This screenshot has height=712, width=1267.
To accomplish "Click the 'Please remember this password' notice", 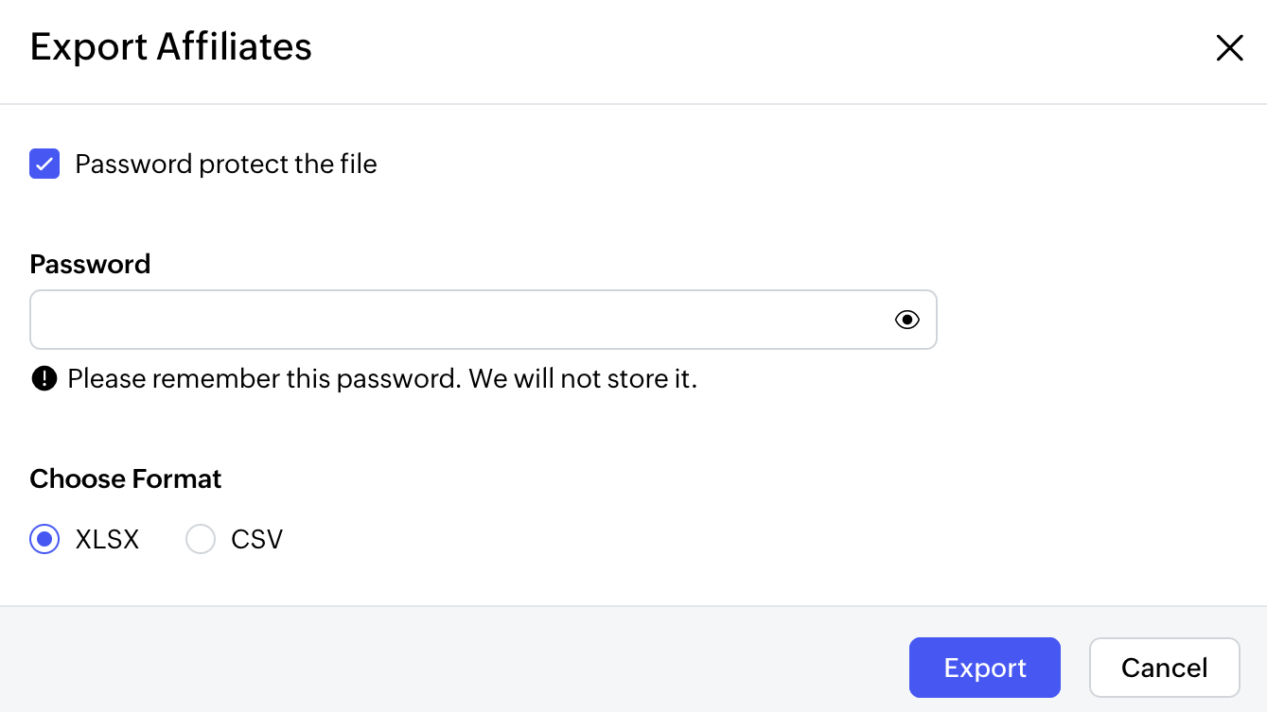I will click(265, 379).
